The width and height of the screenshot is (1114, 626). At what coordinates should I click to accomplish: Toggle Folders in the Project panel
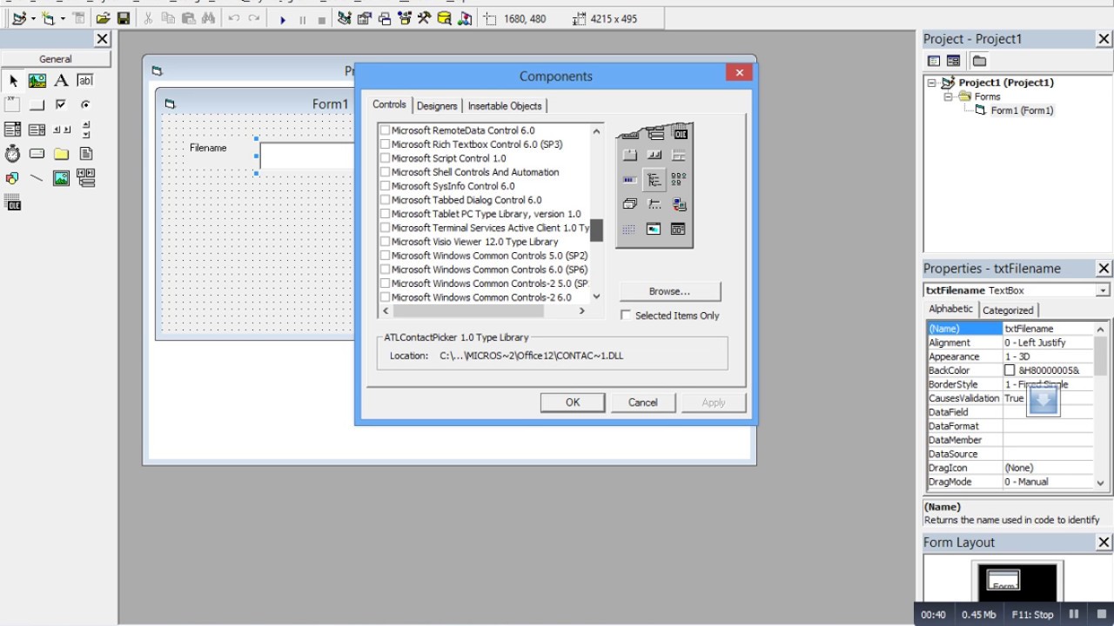click(x=979, y=61)
